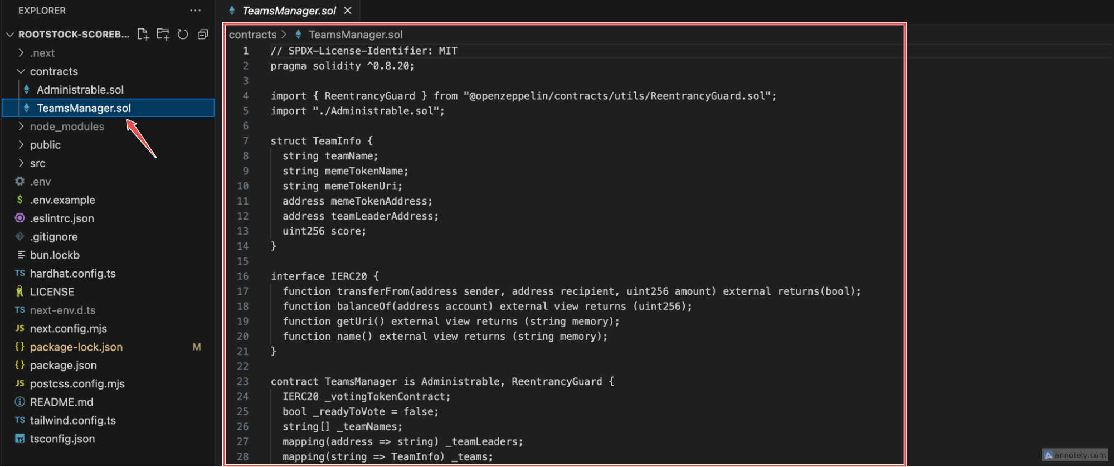Select the TeamsManager.sol editor tab
The width and height of the screenshot is (1114, 467).
[x=288, y=10]
